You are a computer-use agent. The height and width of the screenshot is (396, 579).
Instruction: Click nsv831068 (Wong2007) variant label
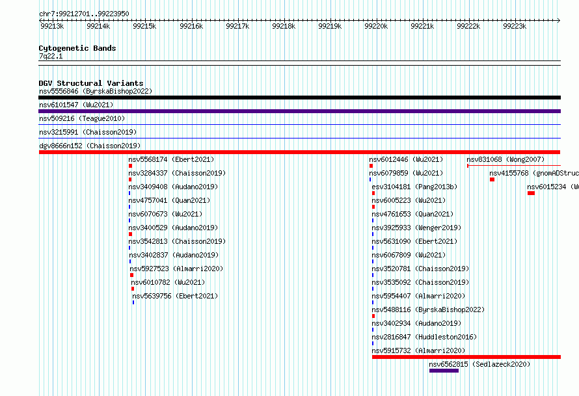pyautogui.click(x=505, y=159)
